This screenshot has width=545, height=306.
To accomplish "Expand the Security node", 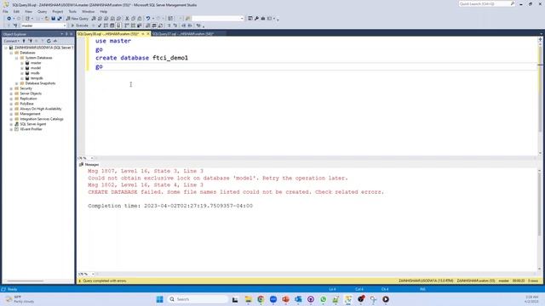I will [11, 88].
